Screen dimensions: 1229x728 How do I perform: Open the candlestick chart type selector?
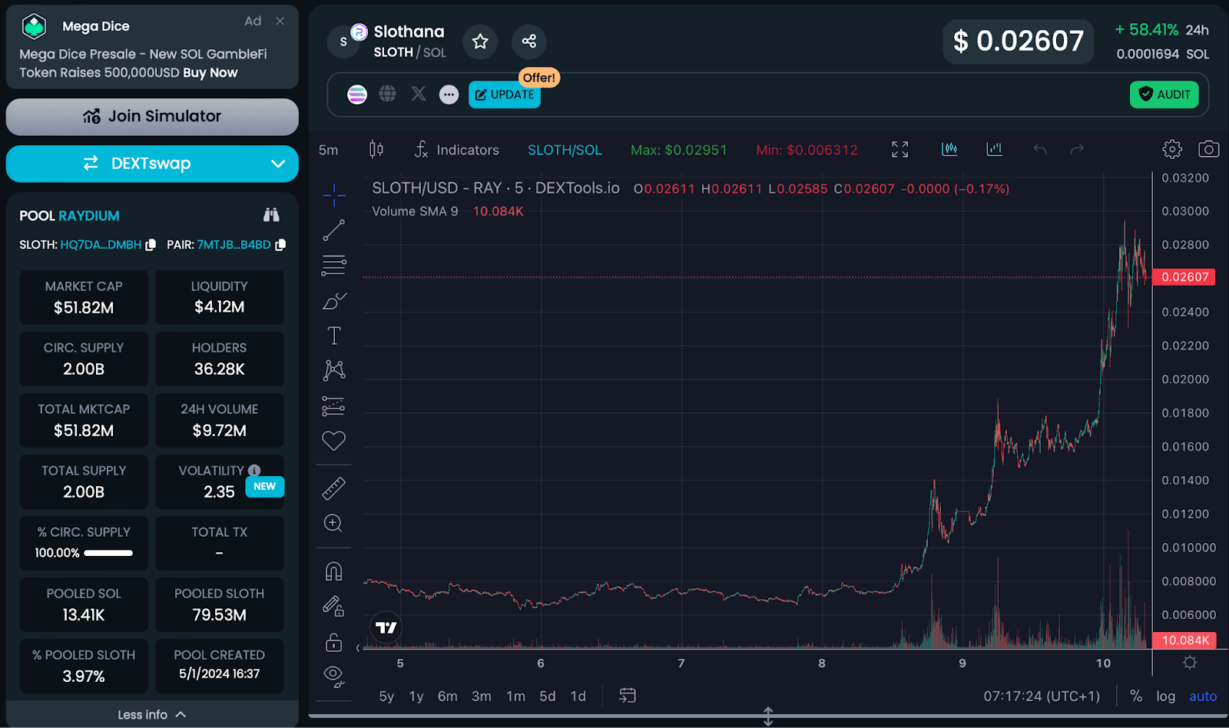click(x=376, y=149)
